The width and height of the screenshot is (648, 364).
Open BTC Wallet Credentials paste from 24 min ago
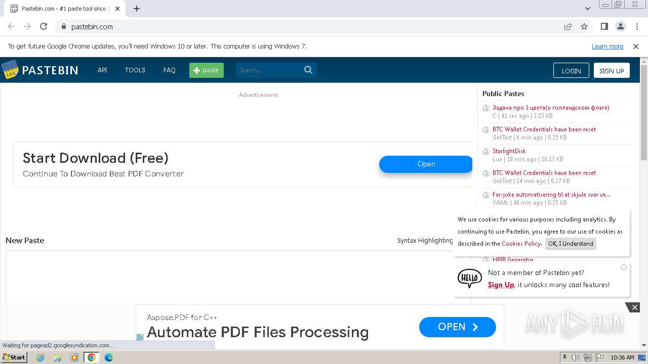point(544,173)
